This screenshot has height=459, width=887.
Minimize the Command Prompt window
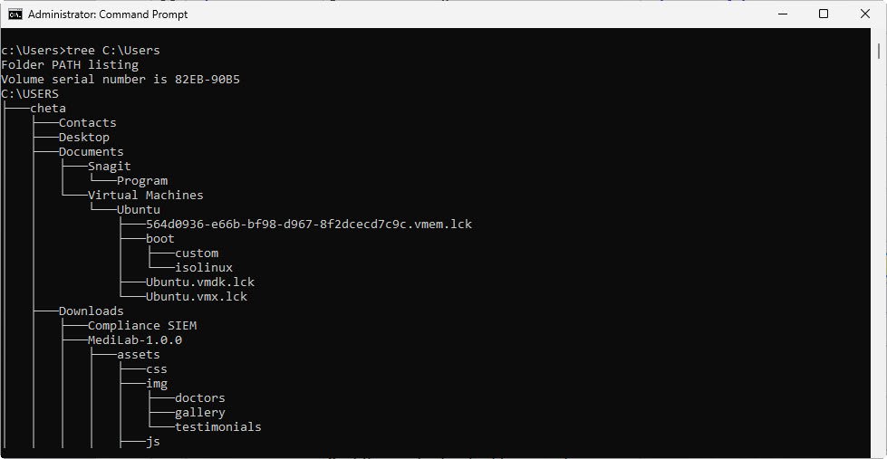783,14
